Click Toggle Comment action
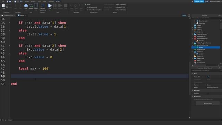 point(120,5)
